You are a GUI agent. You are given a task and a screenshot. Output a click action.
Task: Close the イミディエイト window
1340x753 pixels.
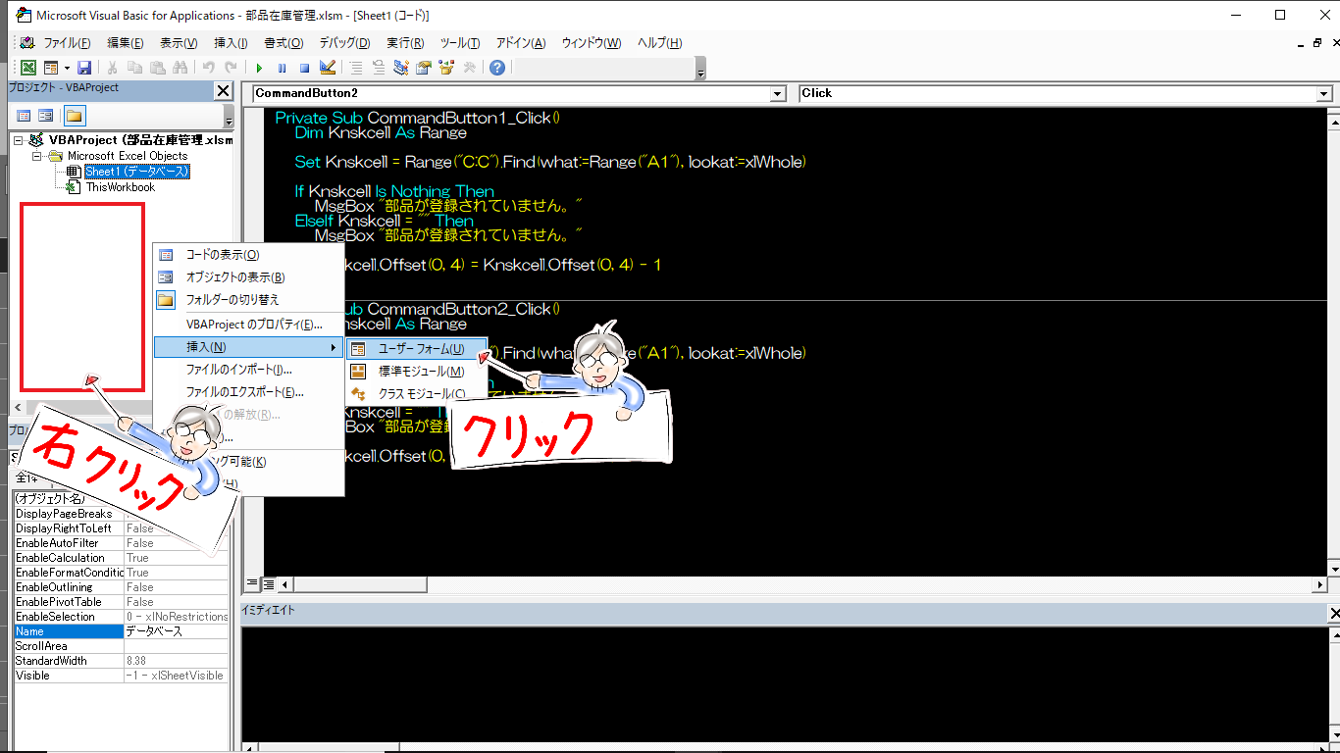pyautogui.click(x=1334, y=612)
